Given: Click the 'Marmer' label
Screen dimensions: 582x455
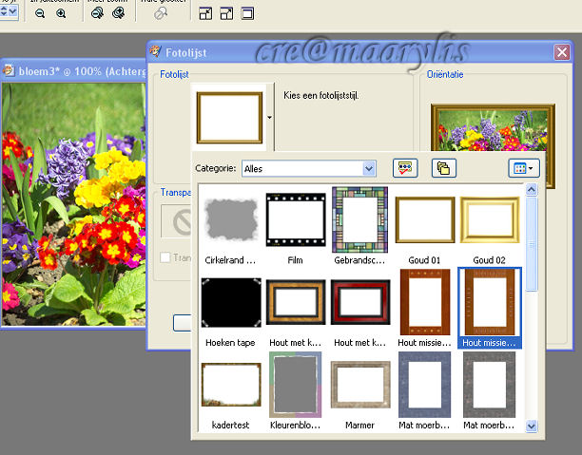Looking at the screenshot, I should point(359,425).
